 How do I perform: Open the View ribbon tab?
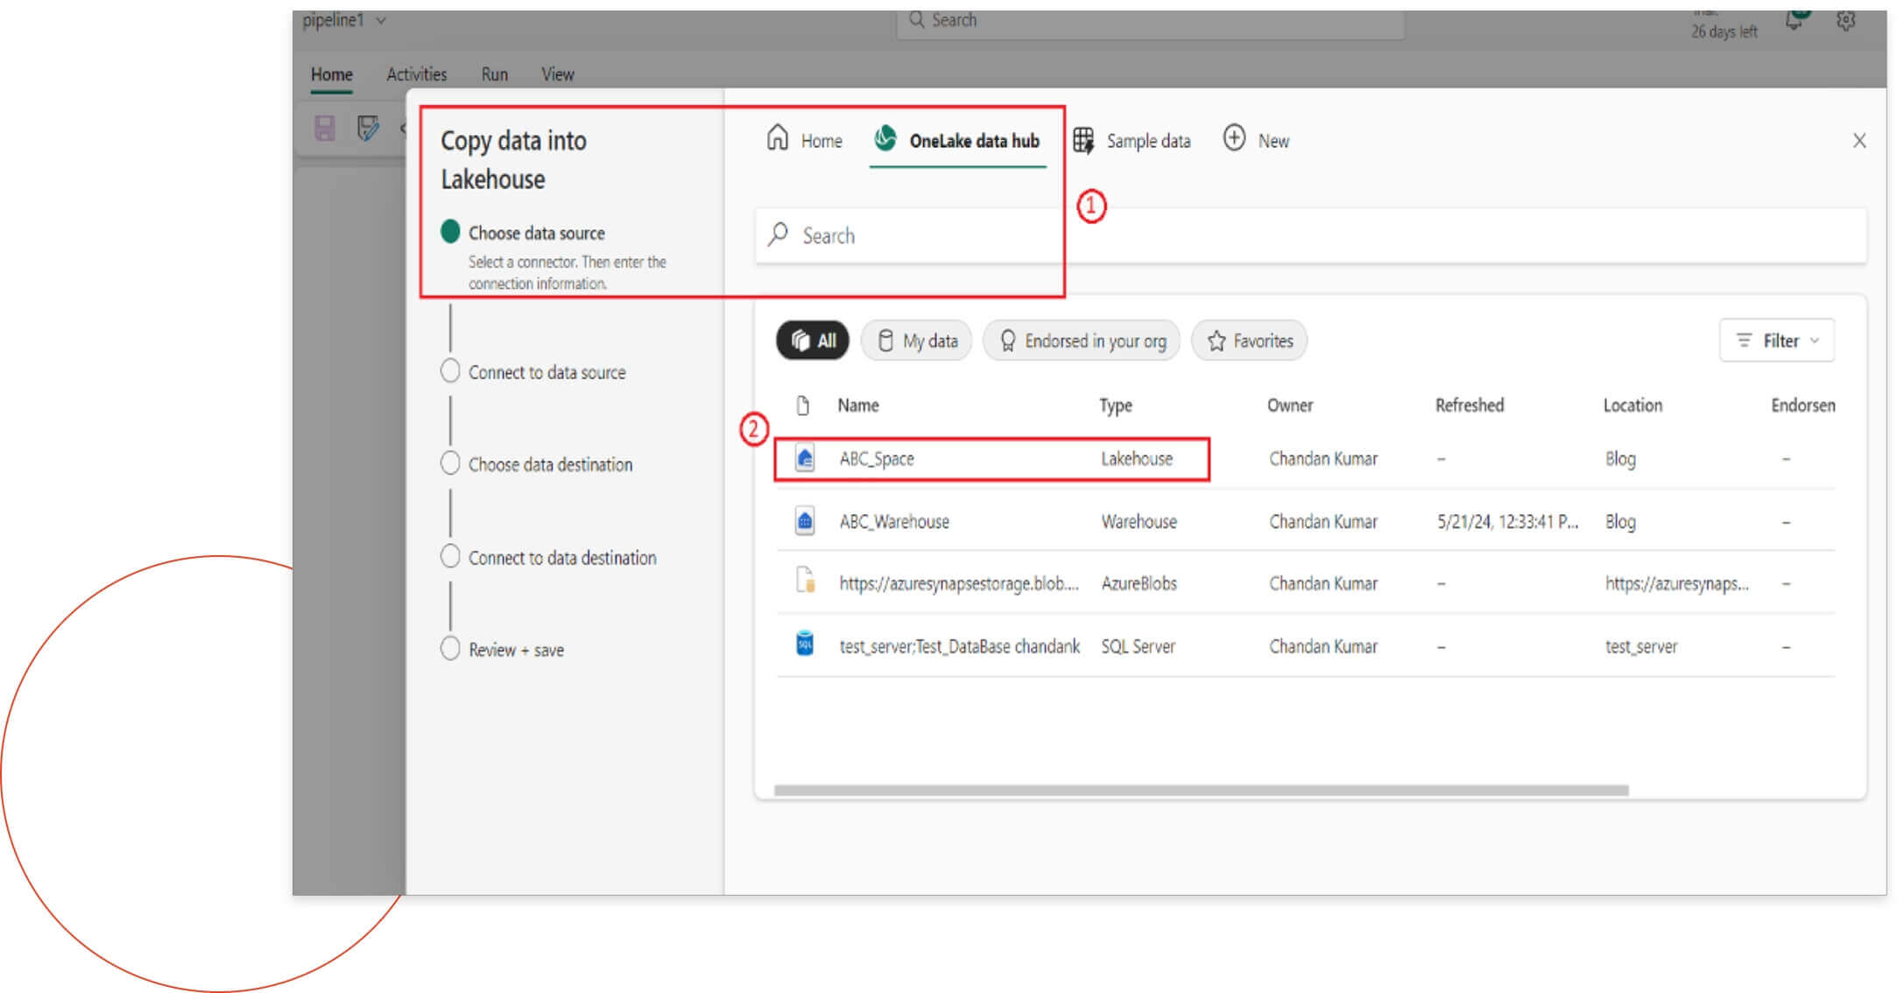558,74
